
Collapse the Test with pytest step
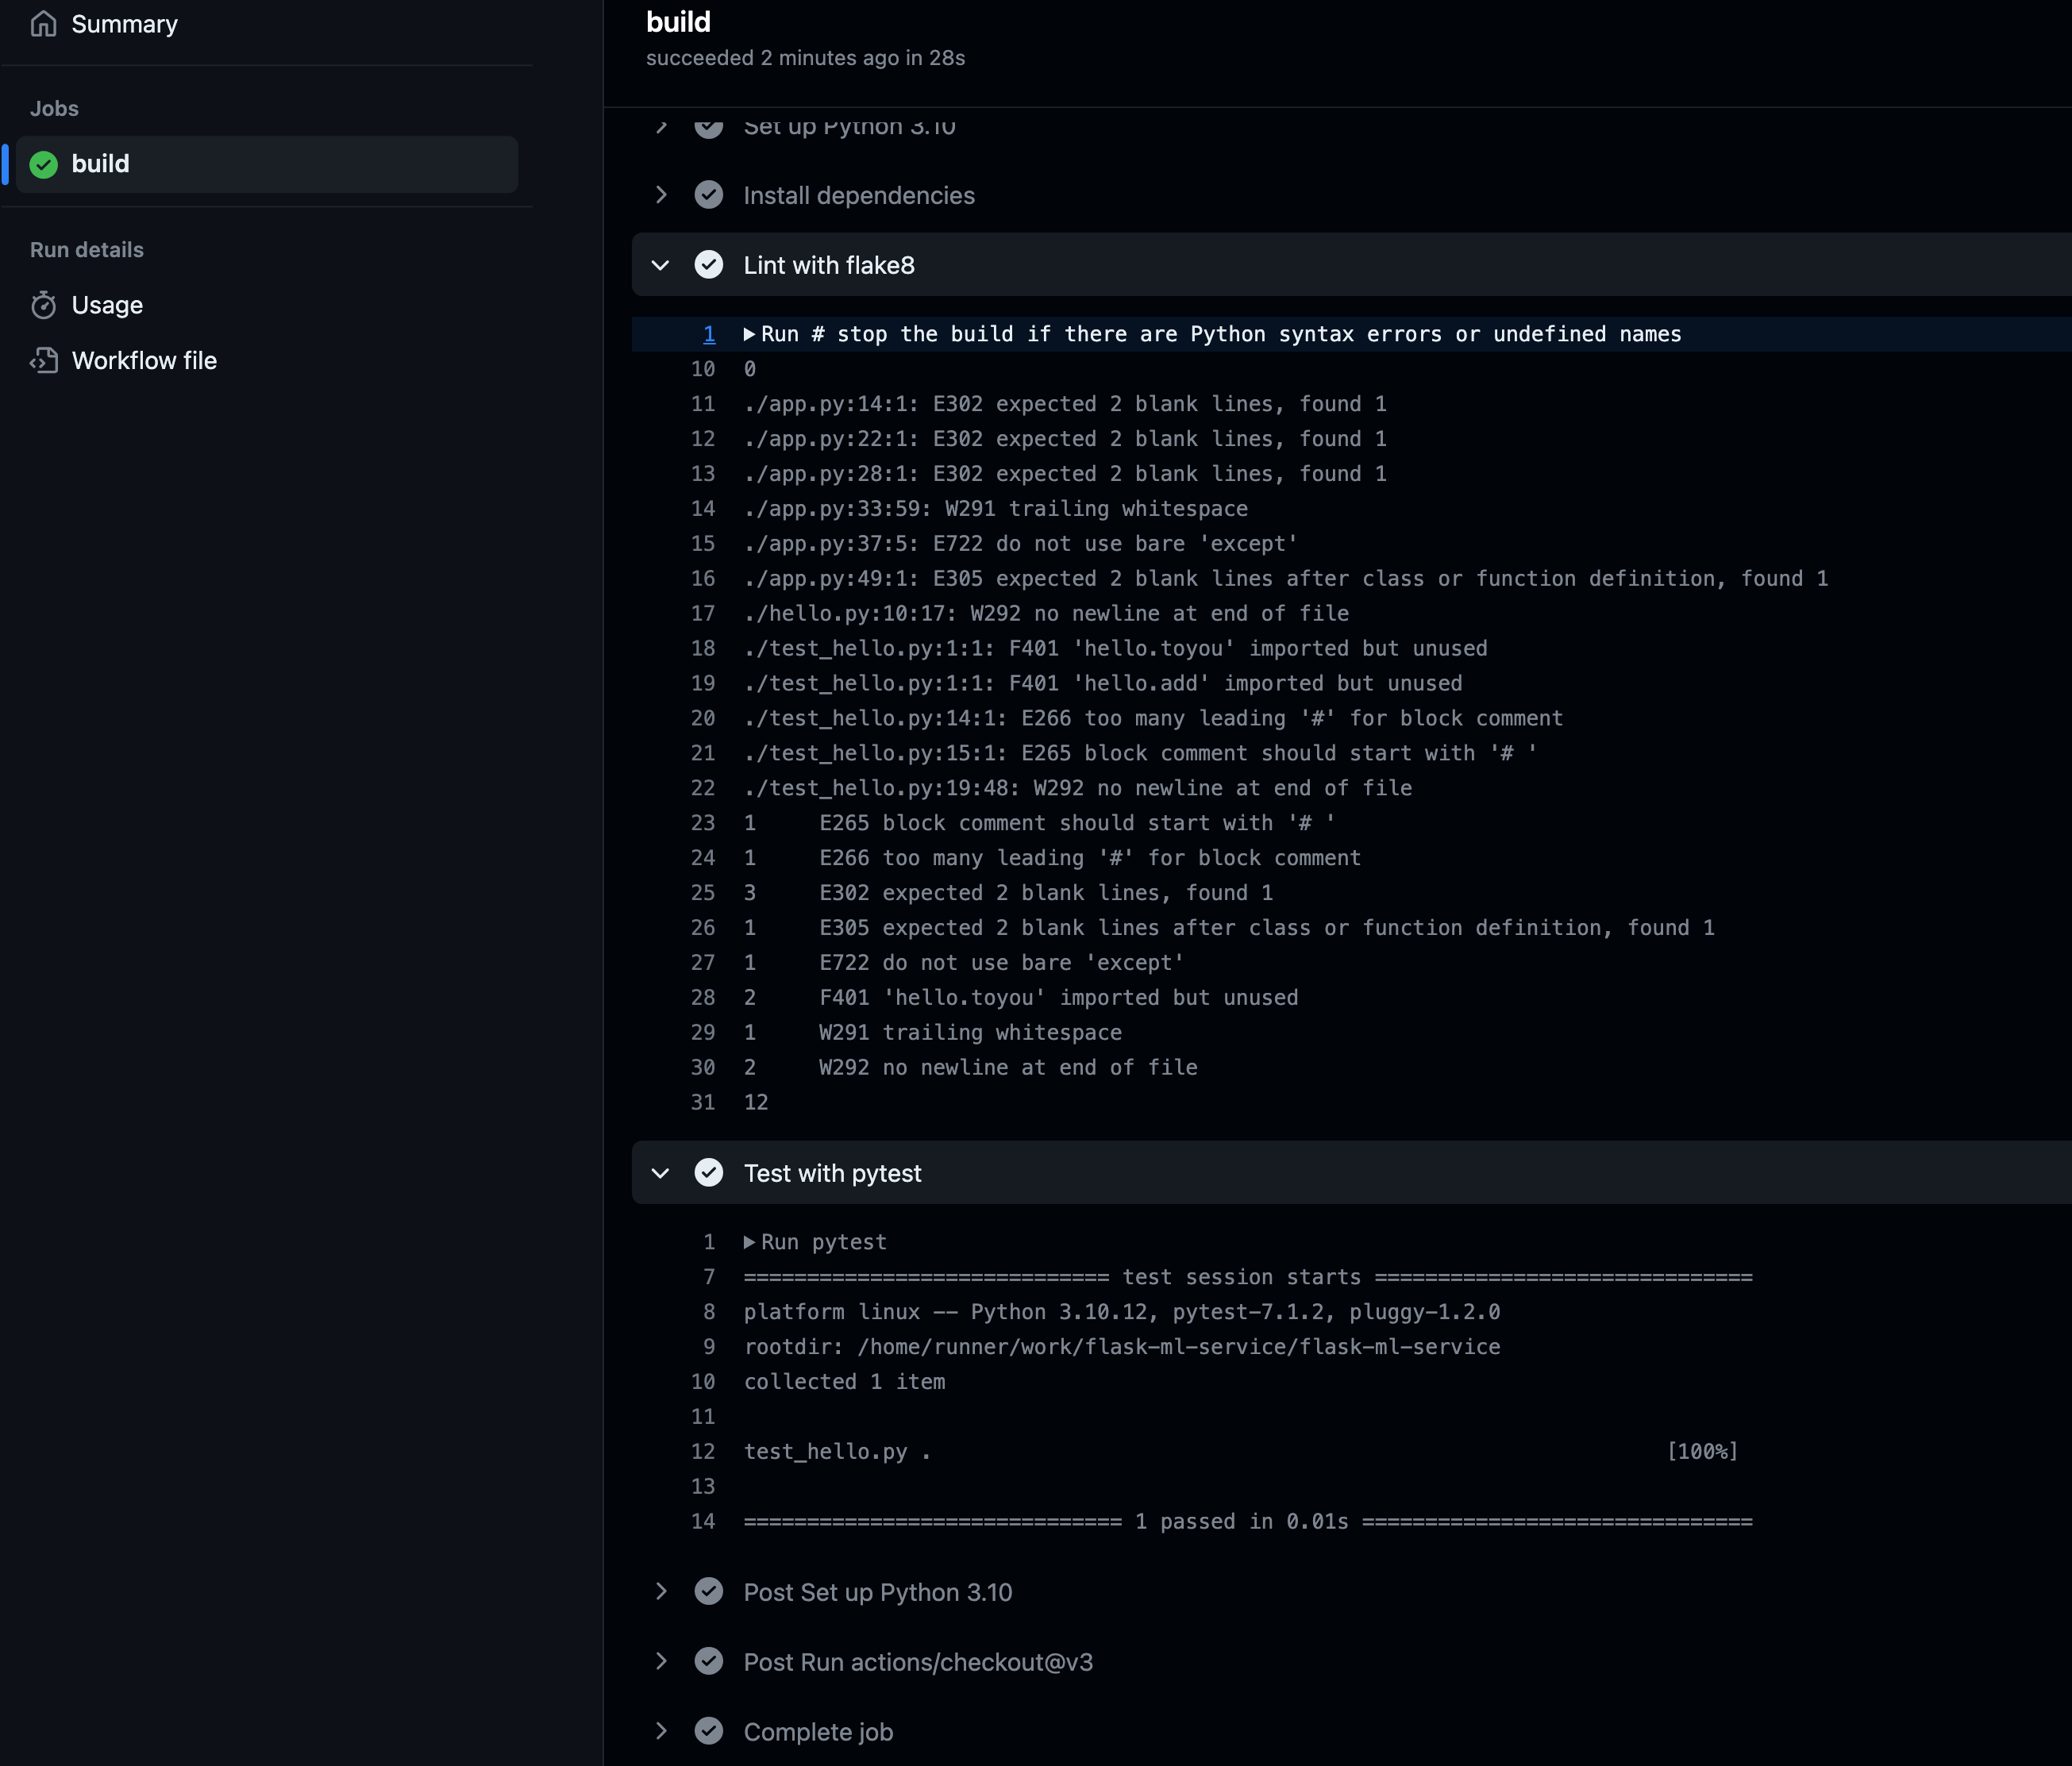click(660, 1173)
